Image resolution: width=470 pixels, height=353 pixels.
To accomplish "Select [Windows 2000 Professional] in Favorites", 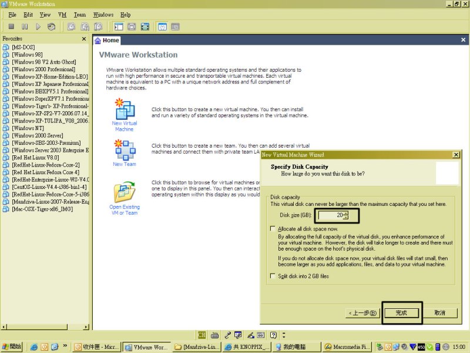I will click(x=43, y=69).
